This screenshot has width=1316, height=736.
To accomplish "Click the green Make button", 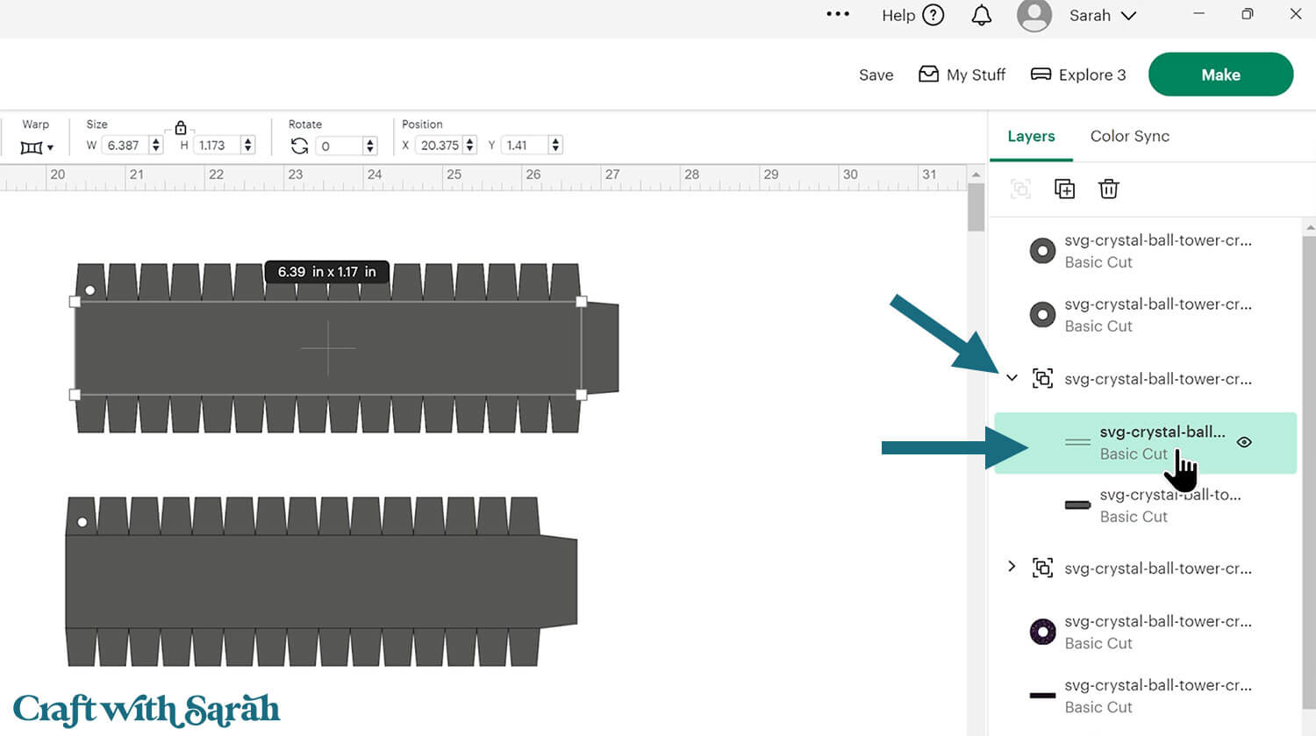I will [1219, 75].
